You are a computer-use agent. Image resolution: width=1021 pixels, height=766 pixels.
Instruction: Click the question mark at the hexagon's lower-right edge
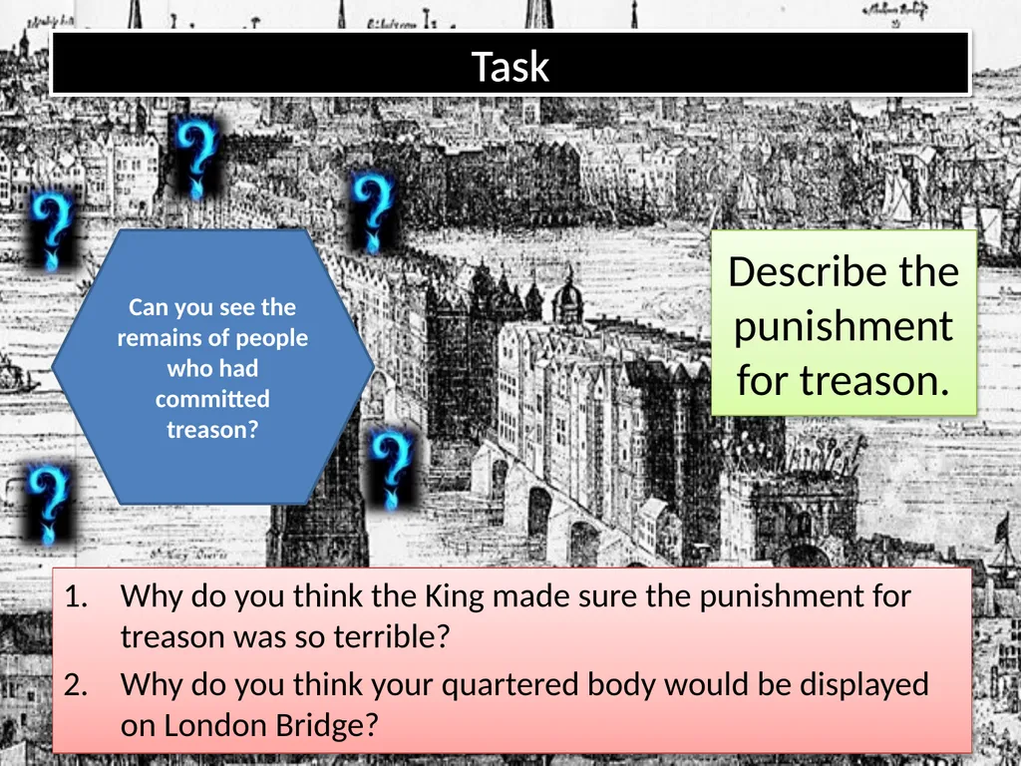coord(391,469)
